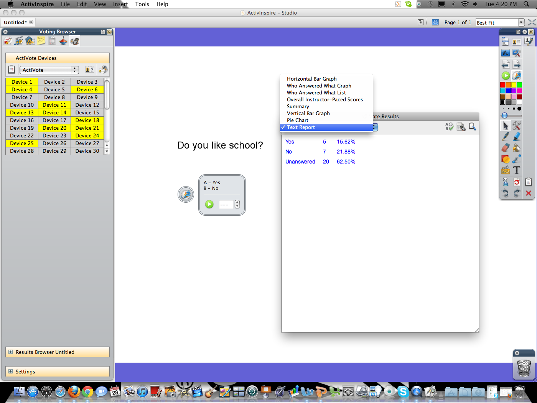This screenshot has width=537, height=403.
Task: Pick the Eraser tool
Action: 506,148
